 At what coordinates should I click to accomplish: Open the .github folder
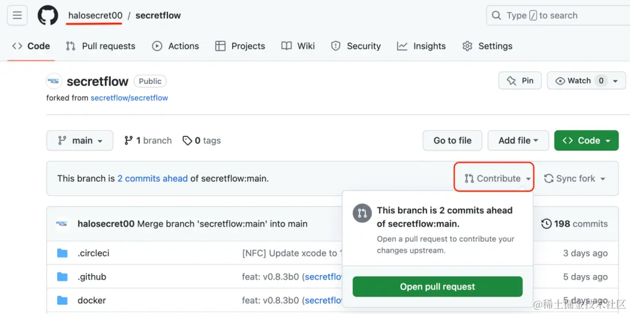[92, 277]
